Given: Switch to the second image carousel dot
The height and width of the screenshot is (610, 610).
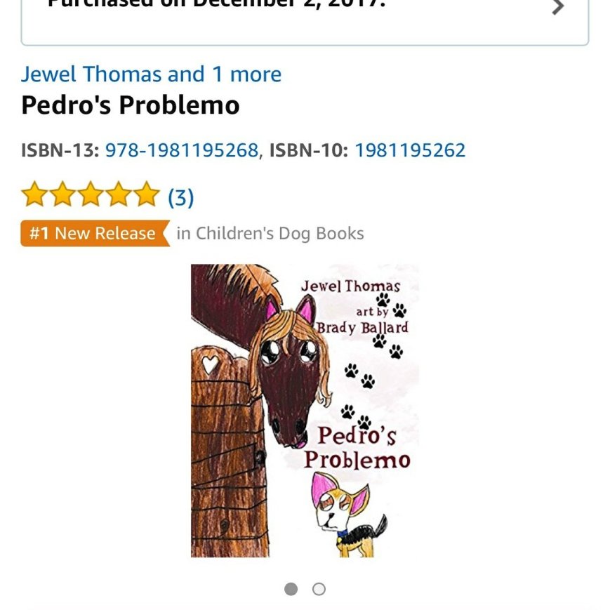Looking at the screenshot, I should (x=319, y=589).
